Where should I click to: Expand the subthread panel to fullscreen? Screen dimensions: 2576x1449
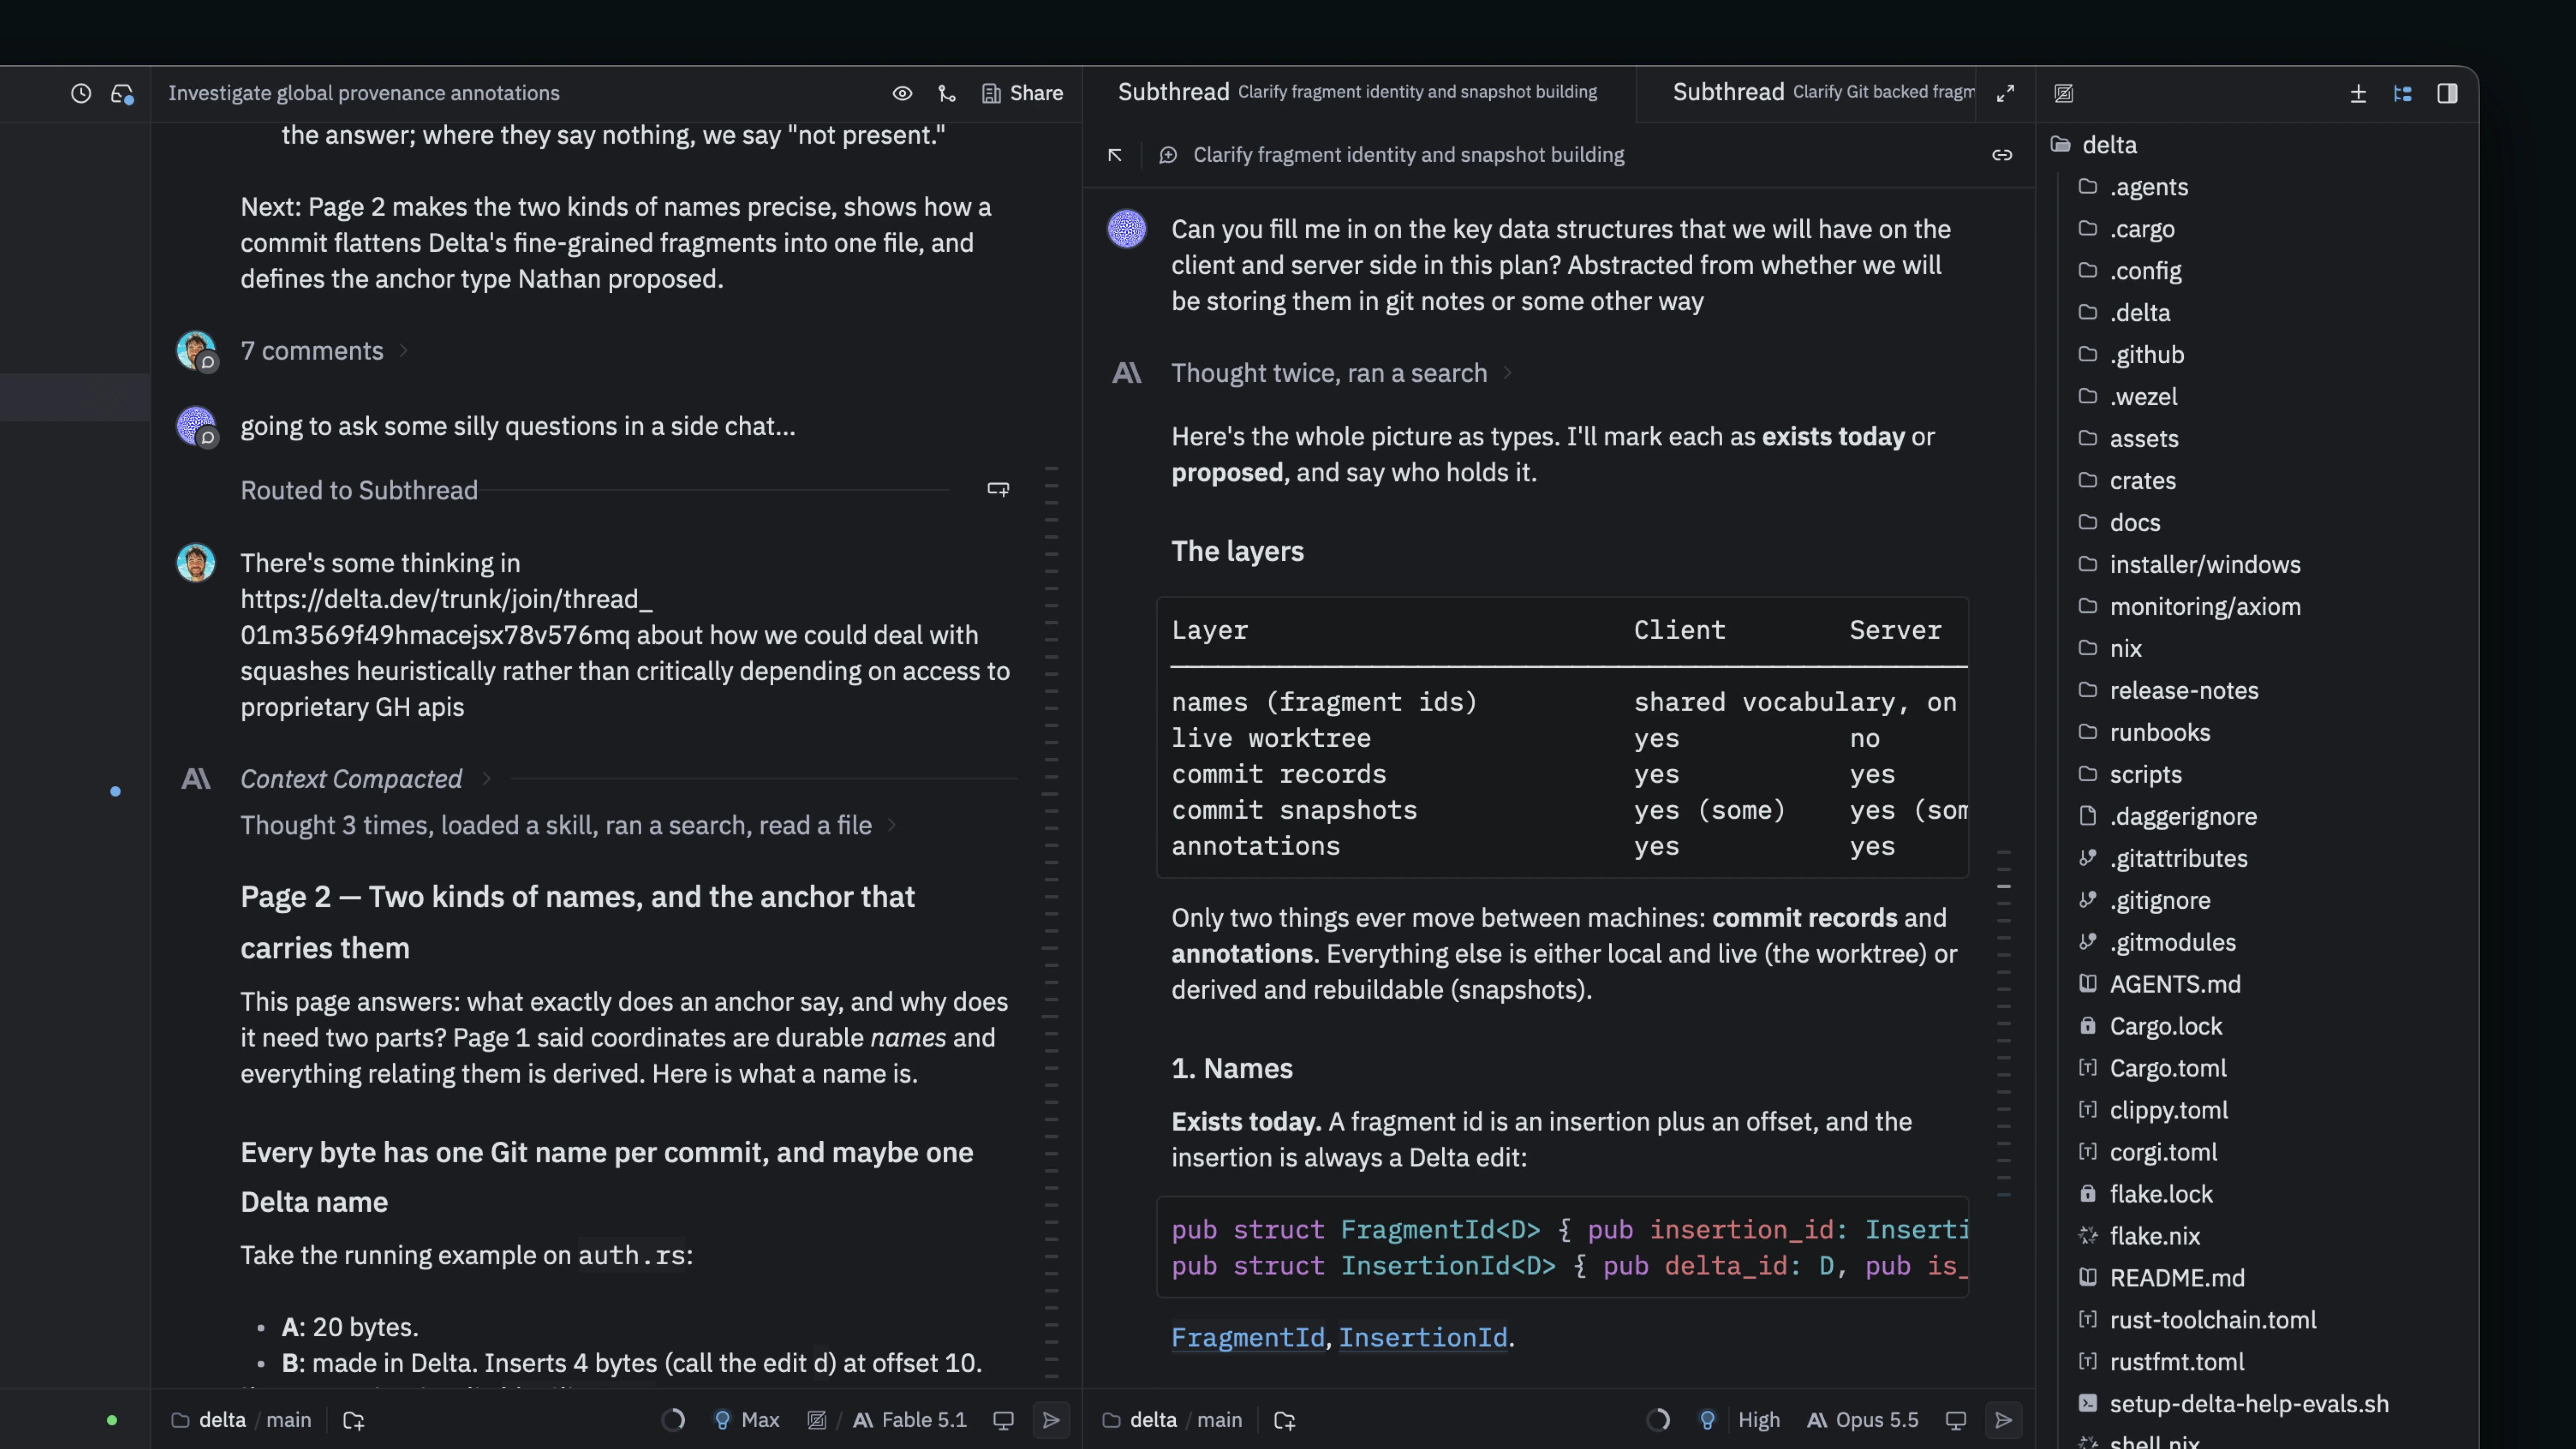tap(2005, 93)
